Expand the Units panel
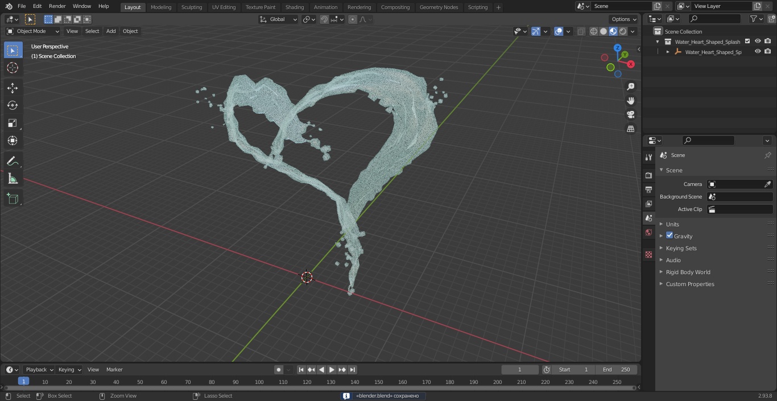 point(672,224)
